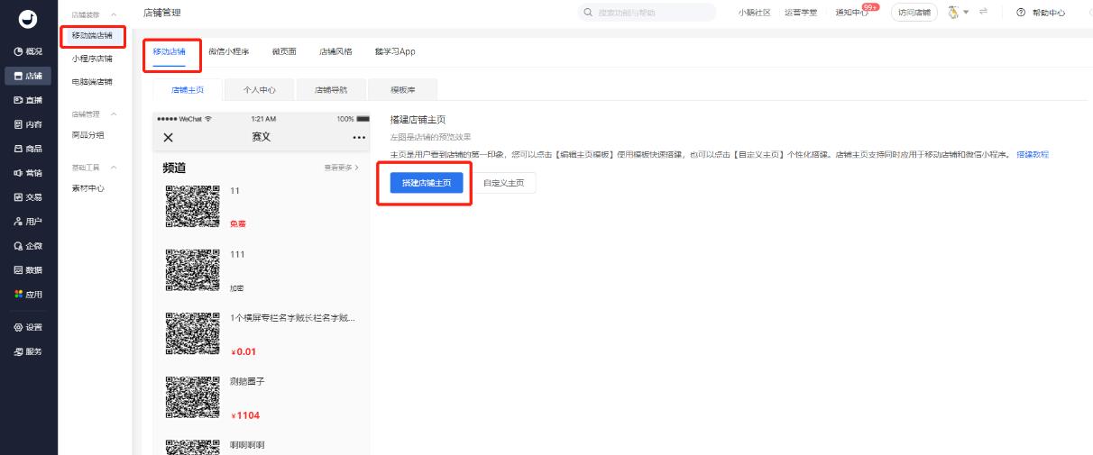
Task: Open 设置 settings in sidebar
Action: (28, 327)
